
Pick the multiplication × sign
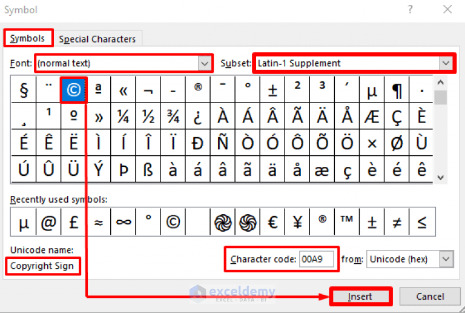coord(372,143)
